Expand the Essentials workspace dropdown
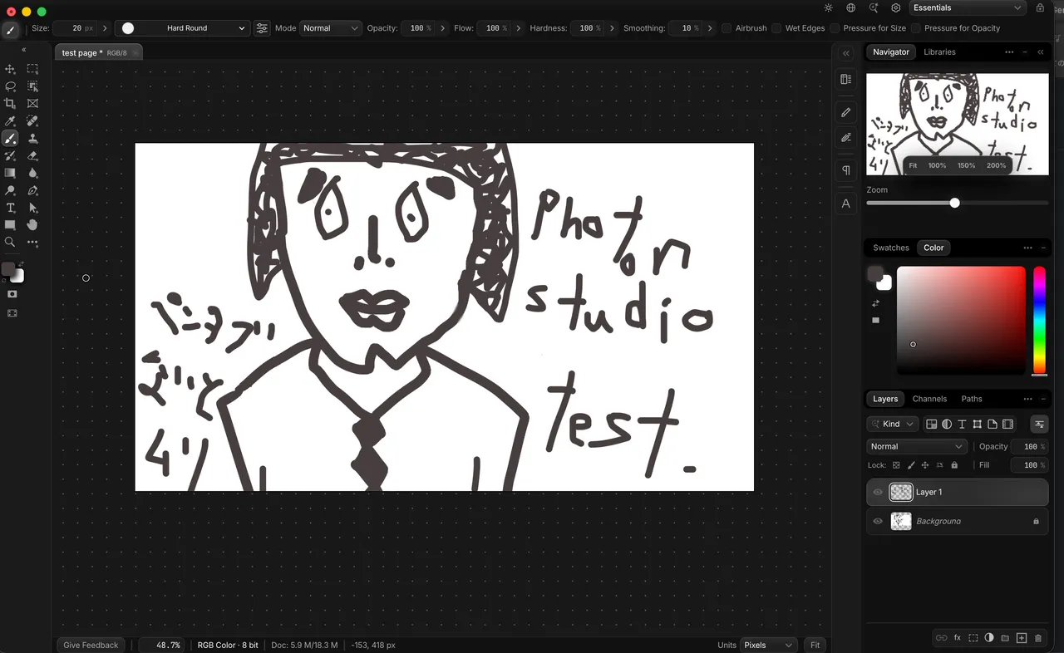 [968, 8]
